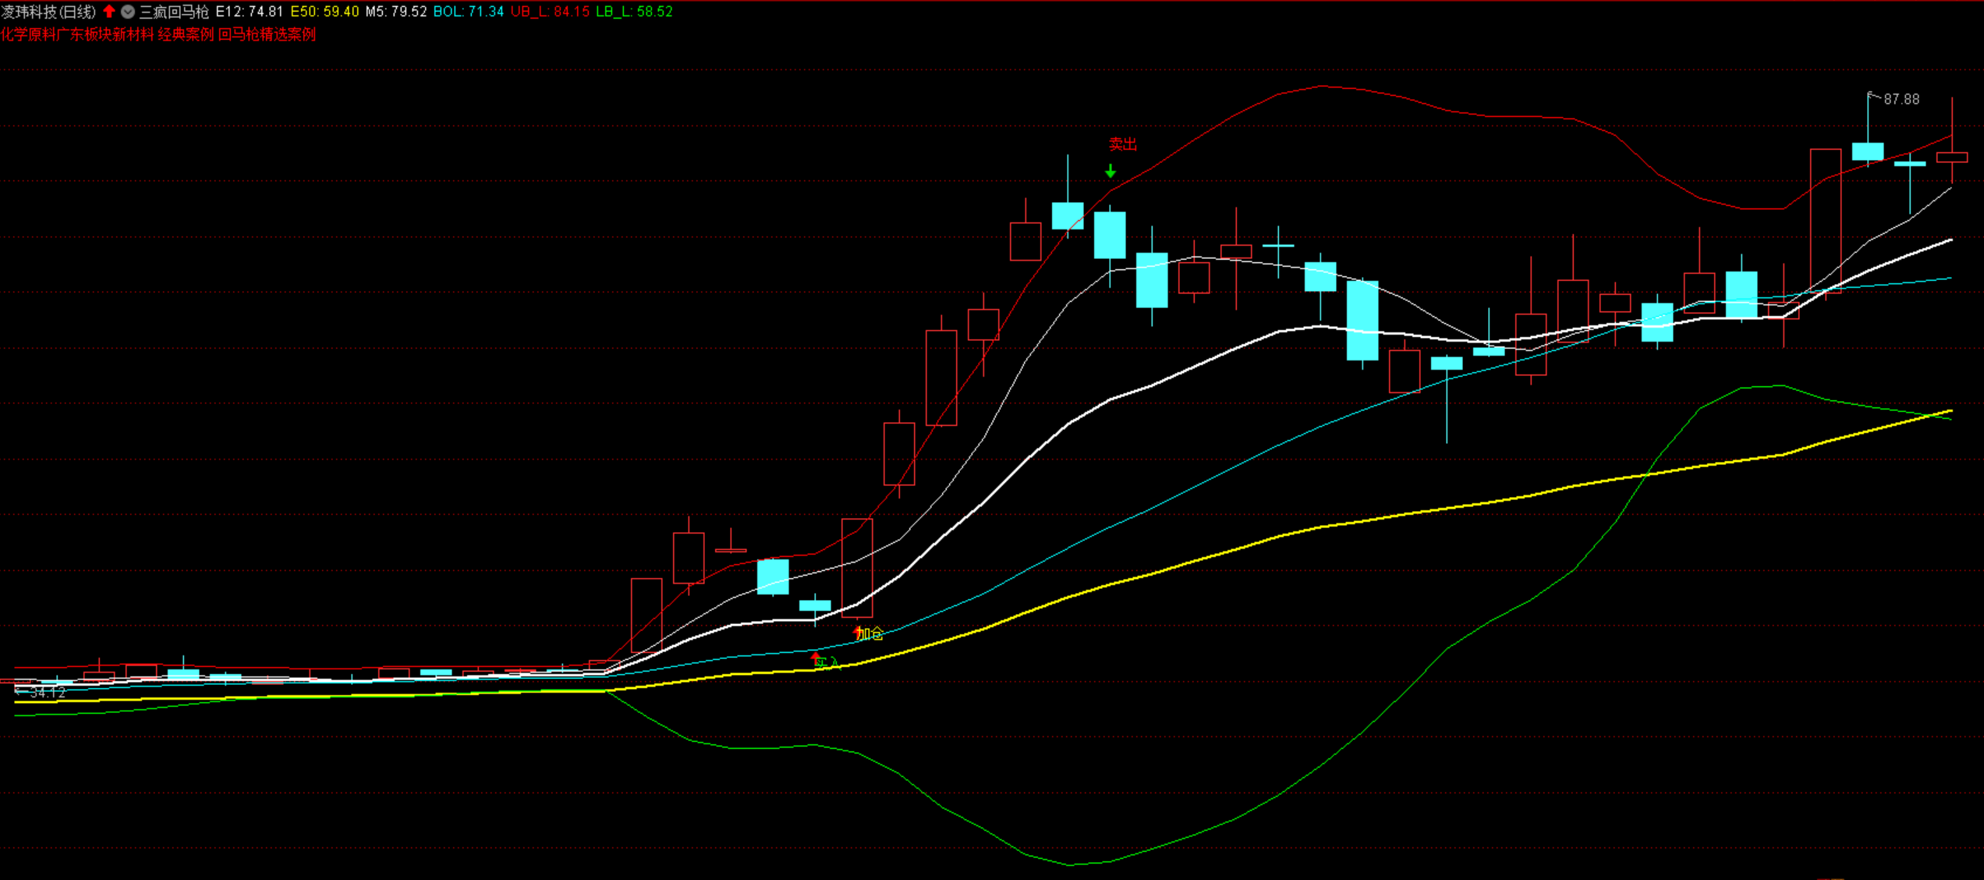Click the 化学原料 sector link
Screen dimensions: 1984x880
[28, 34]
